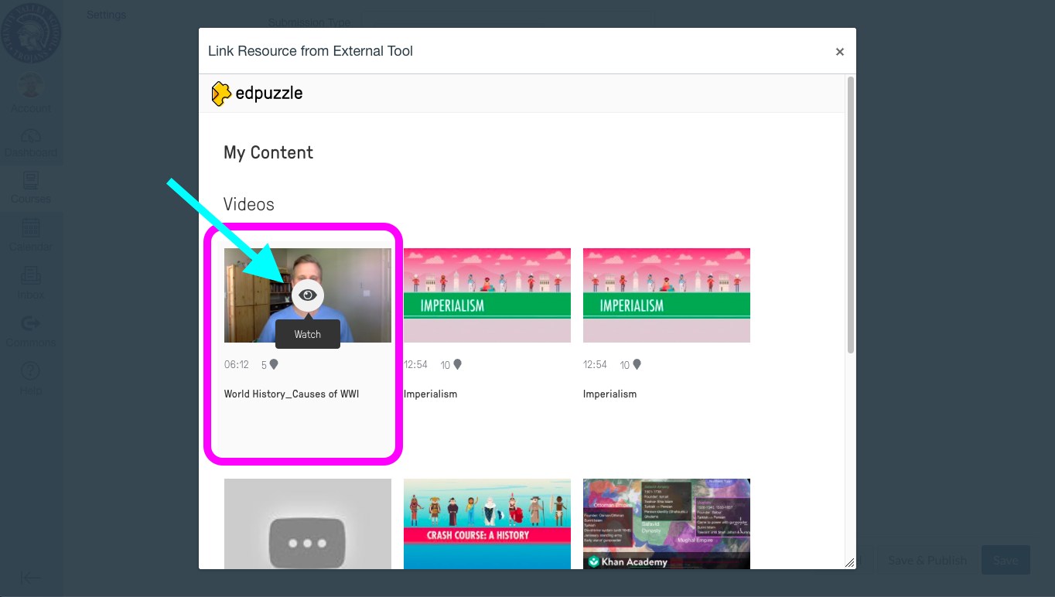Close the Link Resource dialog

tap(839, 51)
